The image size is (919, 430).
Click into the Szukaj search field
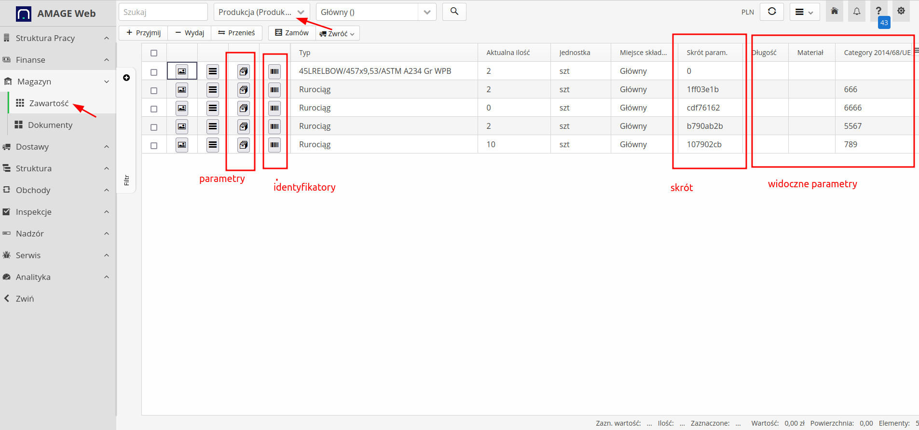tap(163, 12)
